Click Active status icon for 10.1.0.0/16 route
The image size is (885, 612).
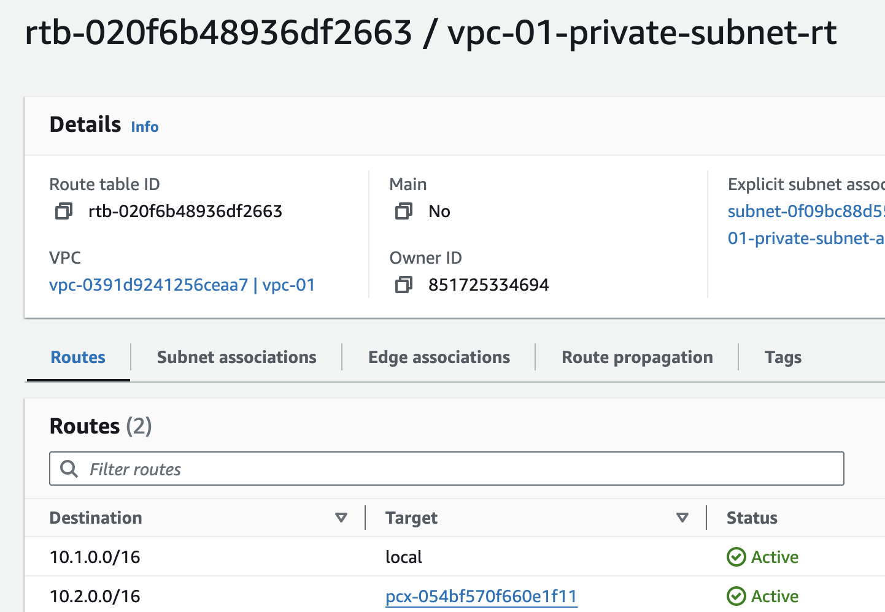point(736,557)
